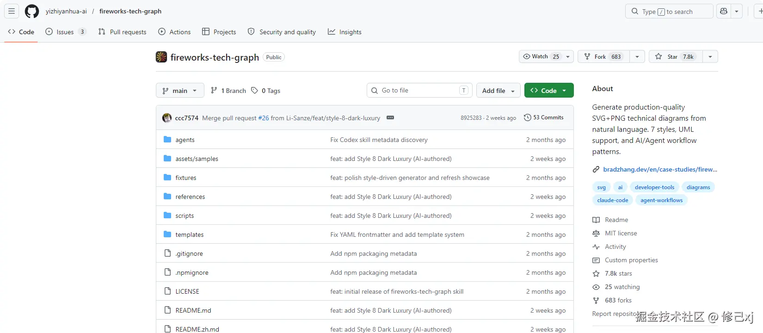The height and width of the screenshot is (333, 763).
Task: Click the tag icon beside 0 Tags
Action: pyautogui.click(x=254, y=91)
